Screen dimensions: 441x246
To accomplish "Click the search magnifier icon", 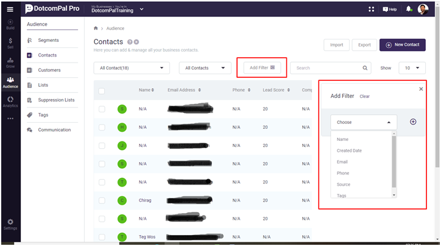I will tap(365, 68).
